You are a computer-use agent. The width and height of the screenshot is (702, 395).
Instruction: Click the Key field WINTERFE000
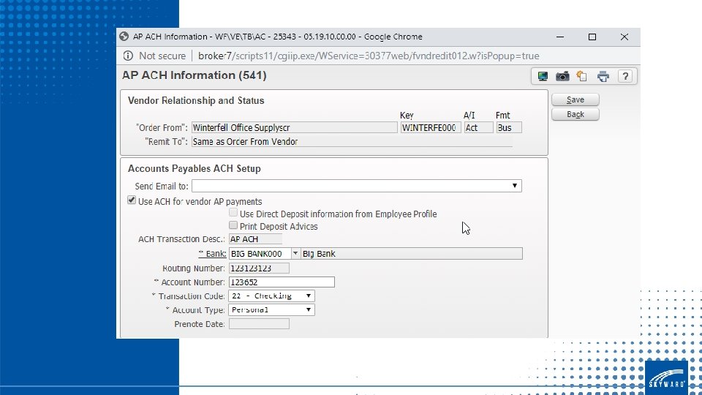tap(430, 127)
